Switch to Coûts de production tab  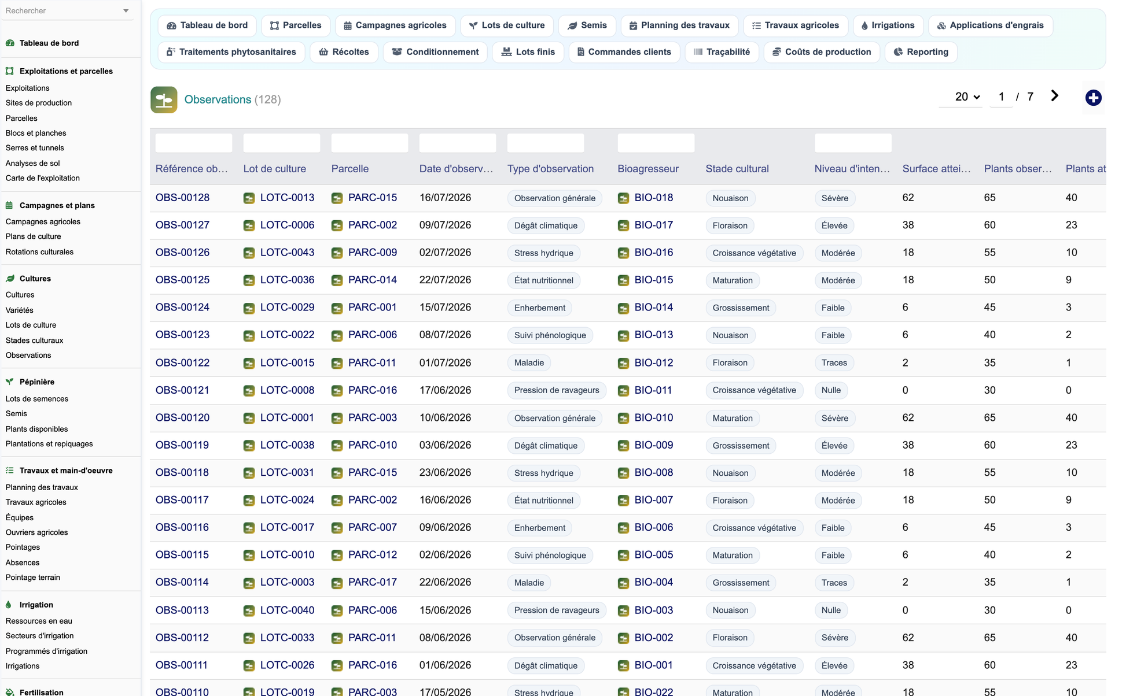[822, 52]
